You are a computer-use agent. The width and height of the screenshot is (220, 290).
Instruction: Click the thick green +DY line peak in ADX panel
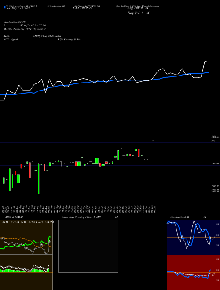click(49, 237)
